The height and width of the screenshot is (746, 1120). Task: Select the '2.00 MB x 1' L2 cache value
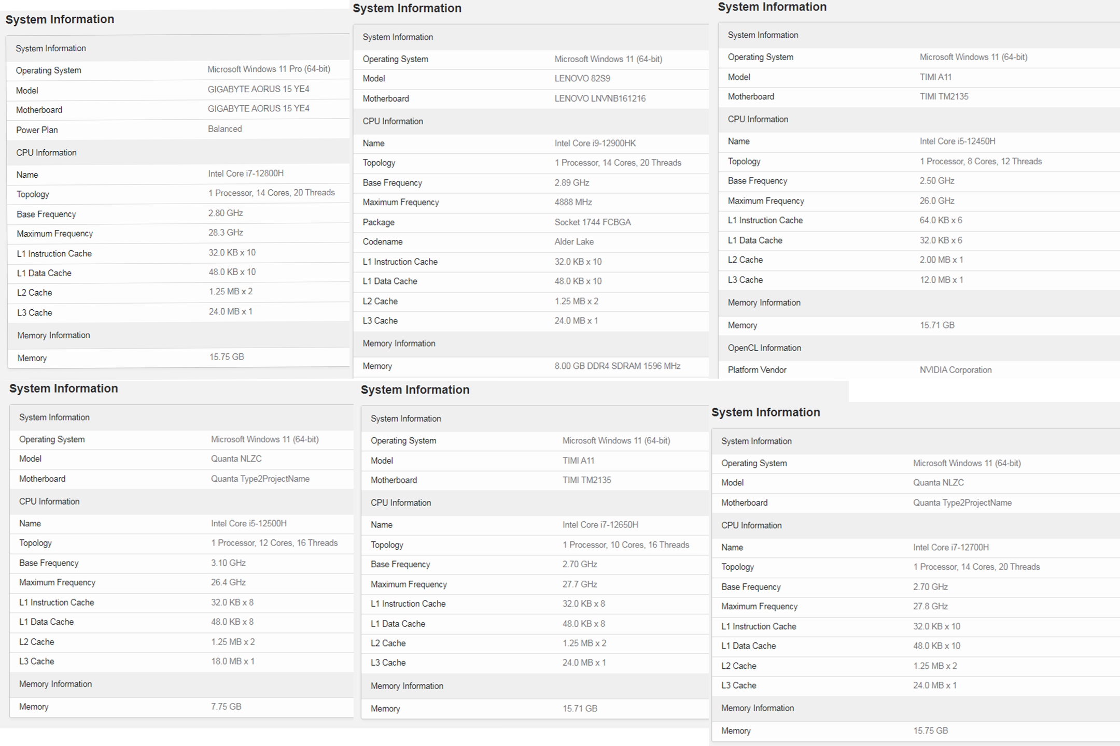[941, 260]
